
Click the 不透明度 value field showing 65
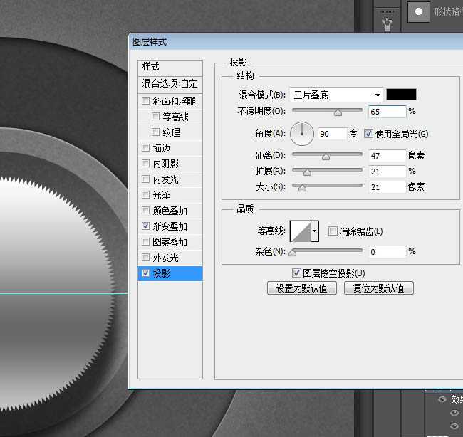(387, 112)
